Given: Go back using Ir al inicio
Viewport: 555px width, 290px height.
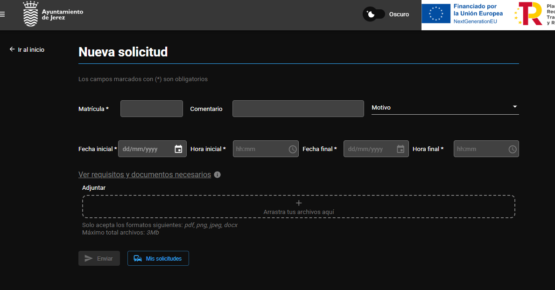Looking at the screenshot, I should pos(27,49).
